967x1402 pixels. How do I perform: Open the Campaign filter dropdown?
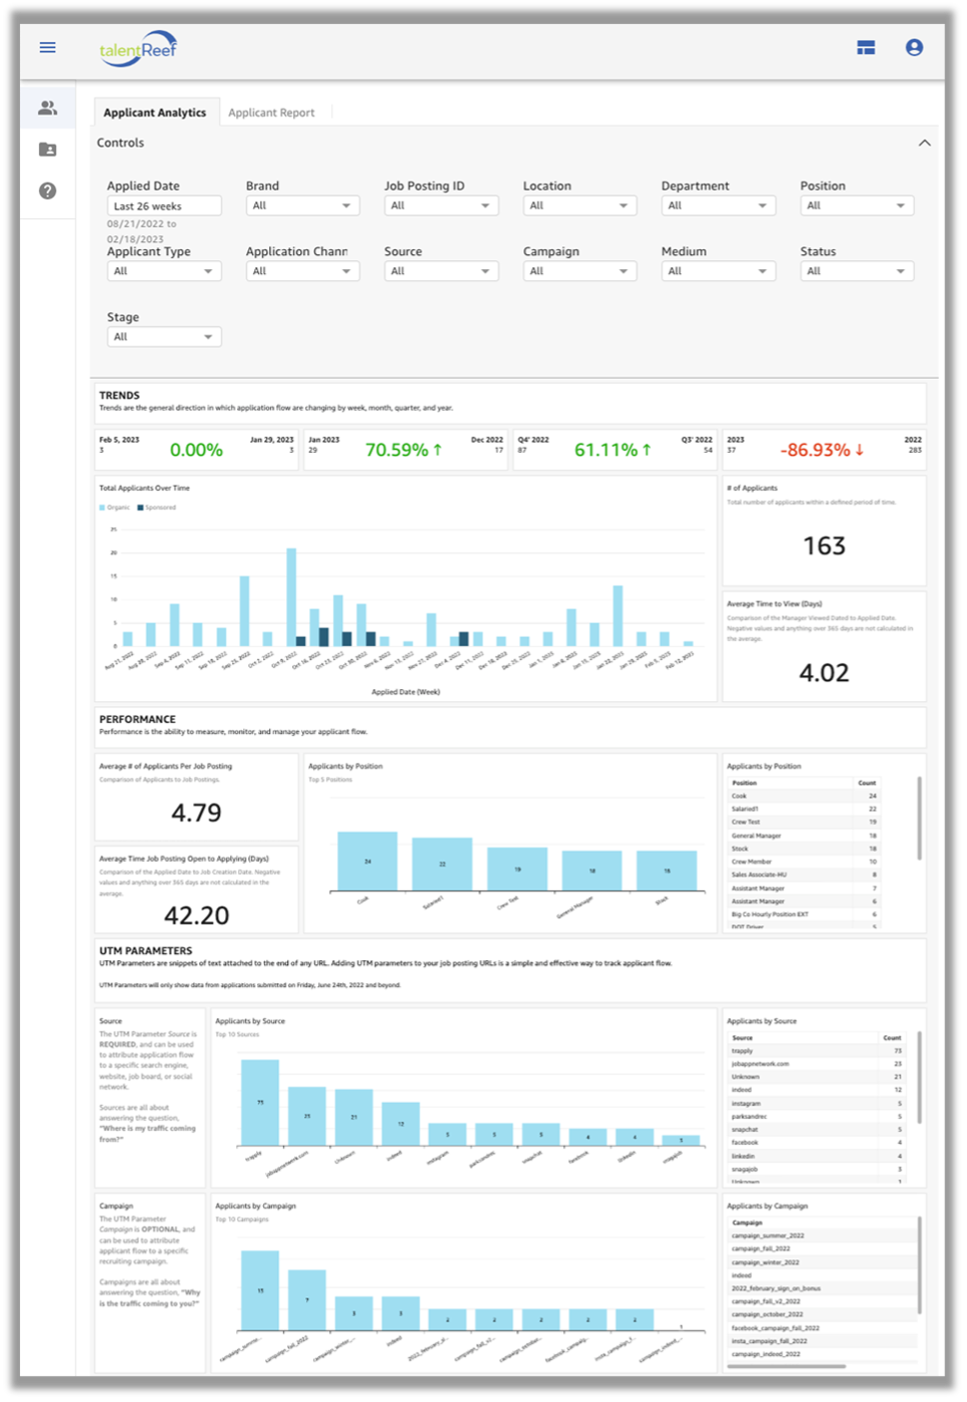(579, 270)
